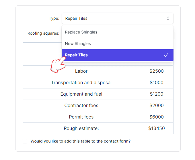
Task: Select the highlighted Repair Tiles option
Action: [77, 55]
